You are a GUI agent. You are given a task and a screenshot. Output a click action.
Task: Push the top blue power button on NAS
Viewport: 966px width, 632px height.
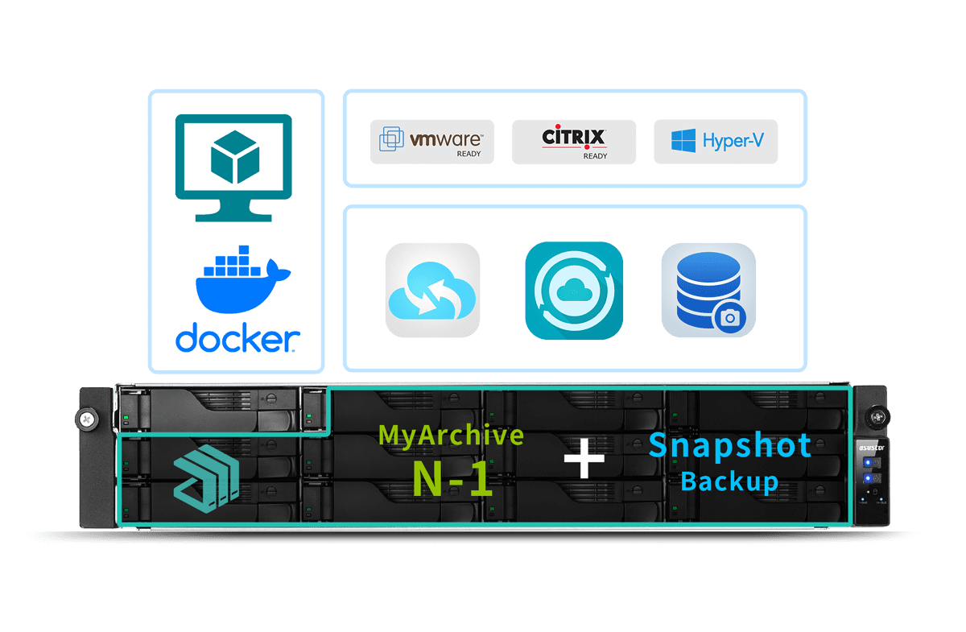click(870, 463)
